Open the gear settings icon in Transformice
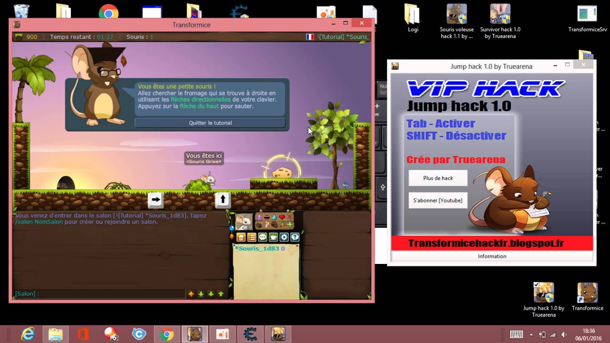Screen dimensions: 610x343 click(x=284, y=237)
